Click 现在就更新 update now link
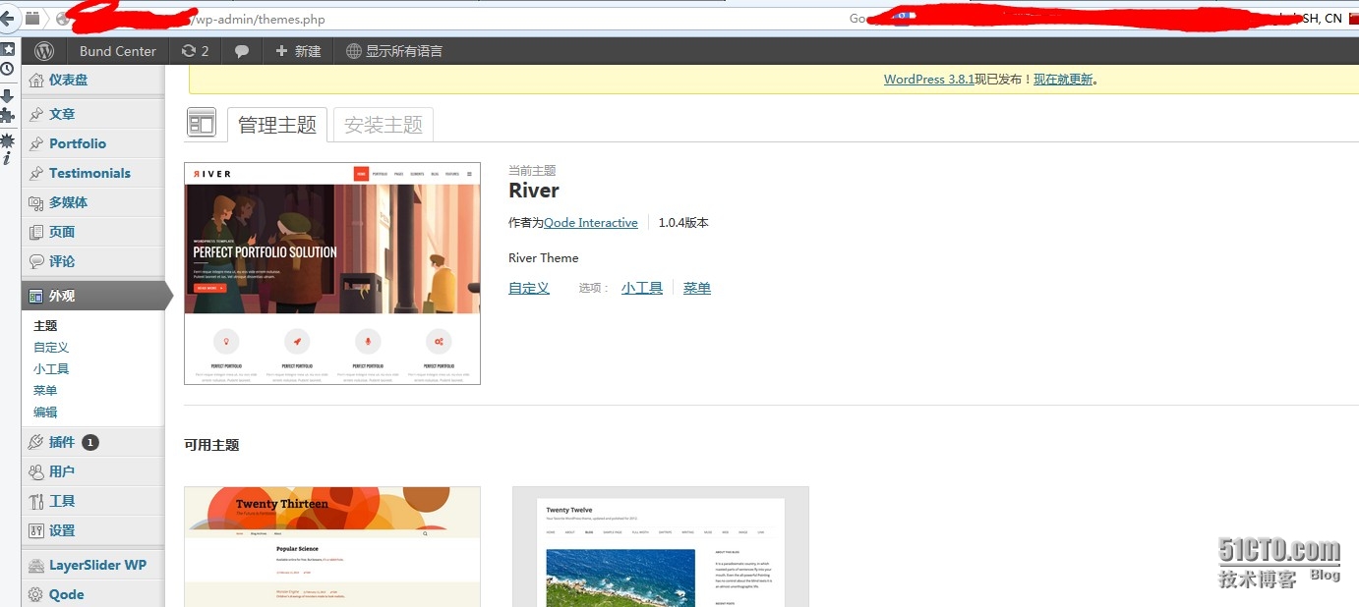The image size is (1359, 607). 1062,80
